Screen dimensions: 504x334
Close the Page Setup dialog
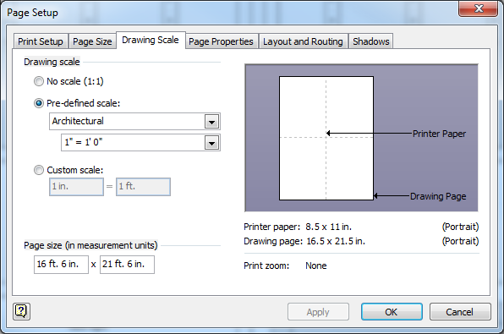pyautogui.click(x=479, y=8)
